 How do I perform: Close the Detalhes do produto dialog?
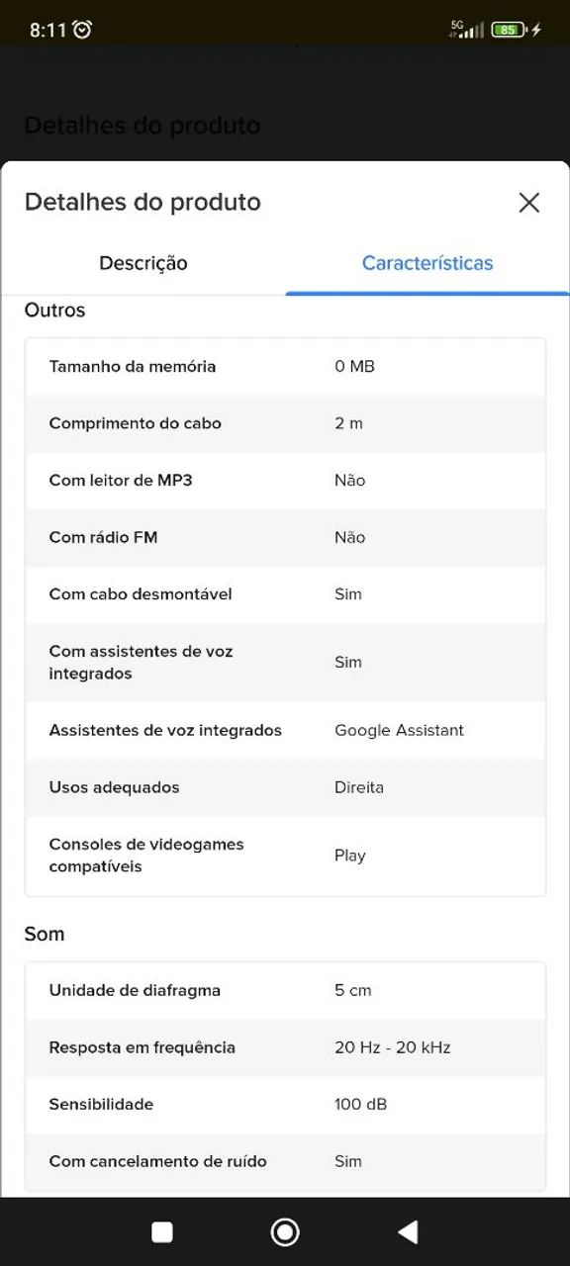529,202
